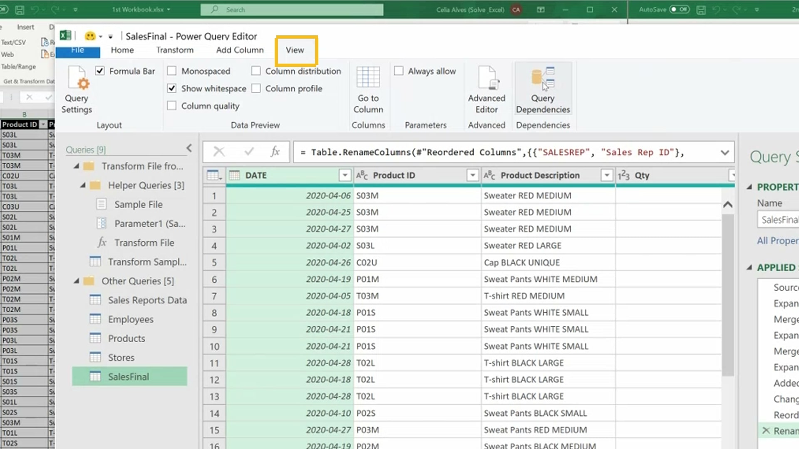The height and width of the screenshot is (449, 799).
Task: Click Sales Reports Data table icon
Action: tap(95, 300)
